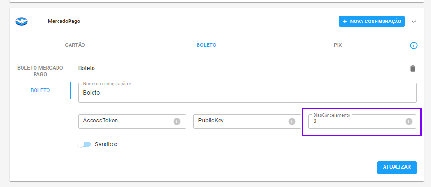431x187 pixels.
Task: Focus the Nome da configuração field
Action: coord(247,93)
